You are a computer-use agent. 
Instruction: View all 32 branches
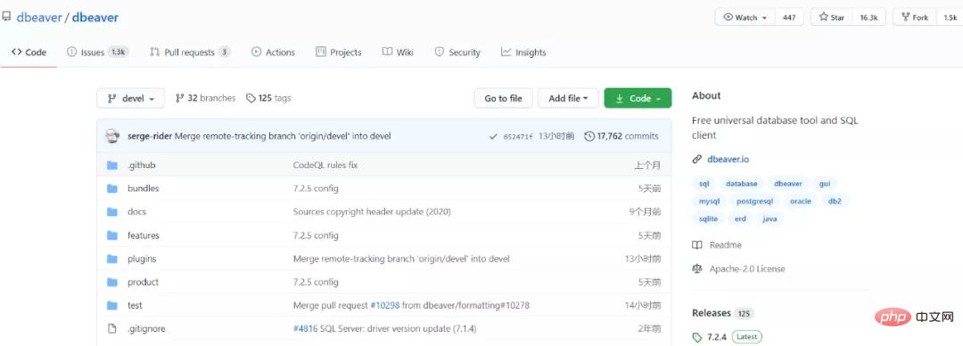click(205, 98)
